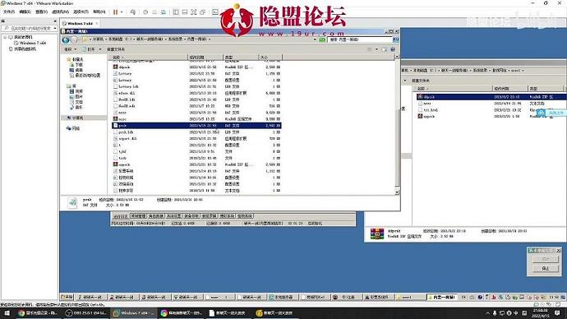This screenshot has height=319, width=567.
Task: Click into the VMware library search field
Action: pyautogui.click(x=28, y=28)
